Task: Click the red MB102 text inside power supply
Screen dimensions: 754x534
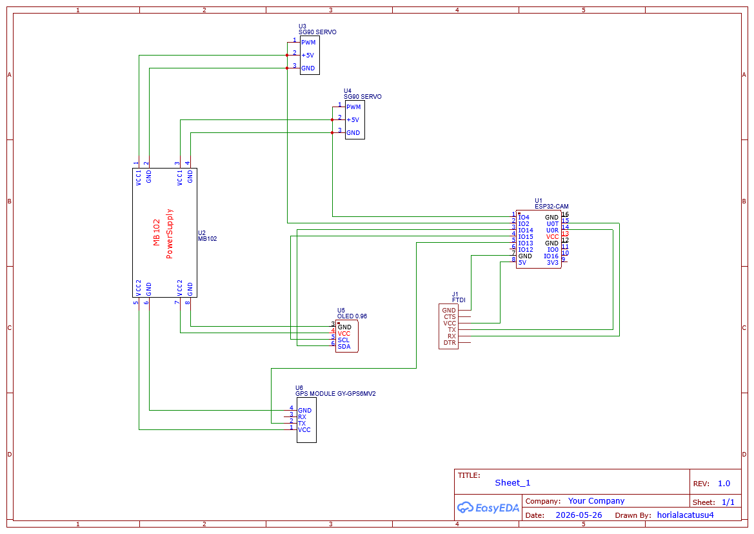Action: (x=157, y=232)
